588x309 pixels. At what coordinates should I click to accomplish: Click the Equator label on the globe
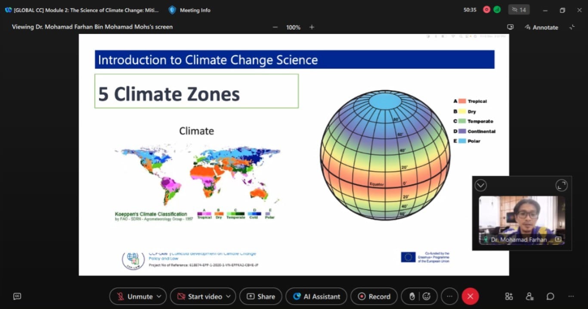(377, 184)
